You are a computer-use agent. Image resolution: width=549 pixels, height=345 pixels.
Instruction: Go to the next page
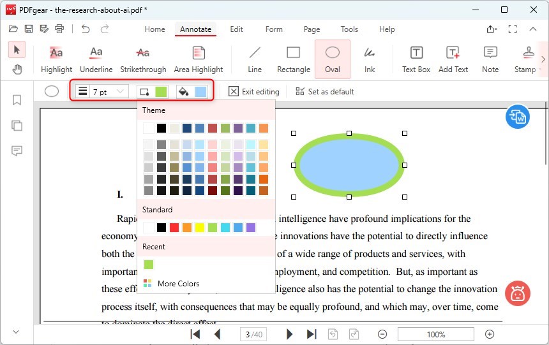tap(289, 334)
